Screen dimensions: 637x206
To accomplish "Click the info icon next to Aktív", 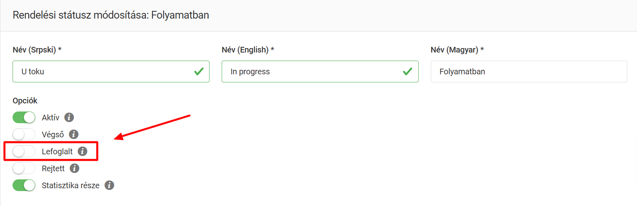I will pyautogui.click(x=69, y=118).
